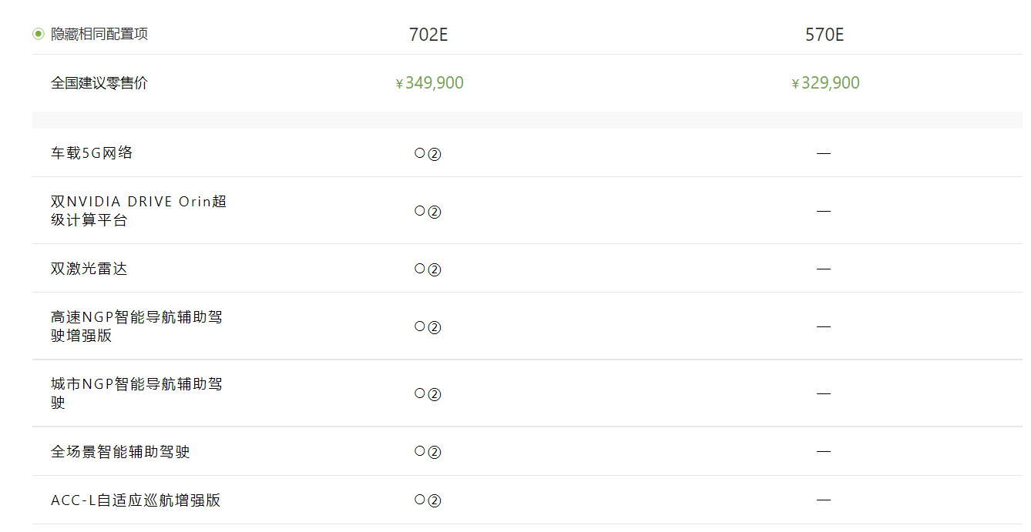Click the 全国建议零售价 row label
This screenshot has width=1031, height=532.
pos(99,83)
